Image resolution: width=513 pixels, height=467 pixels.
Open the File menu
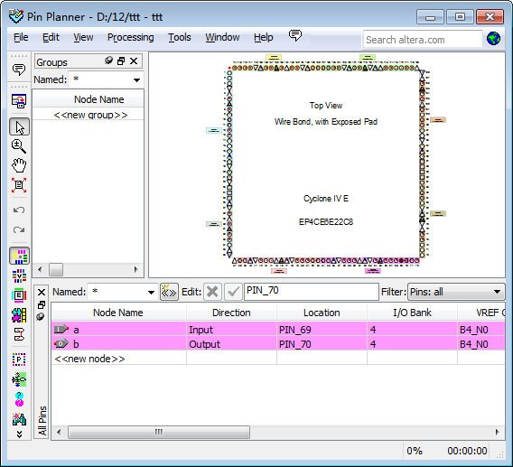tap(21, 37)
